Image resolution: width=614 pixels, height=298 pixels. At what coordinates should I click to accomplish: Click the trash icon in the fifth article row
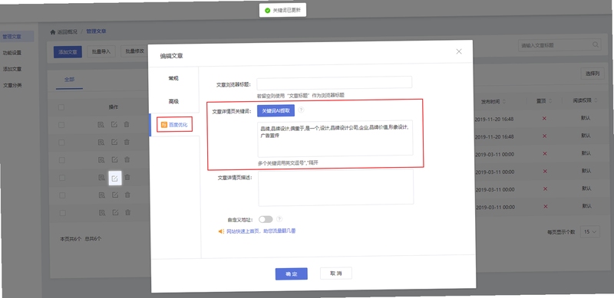127,195
